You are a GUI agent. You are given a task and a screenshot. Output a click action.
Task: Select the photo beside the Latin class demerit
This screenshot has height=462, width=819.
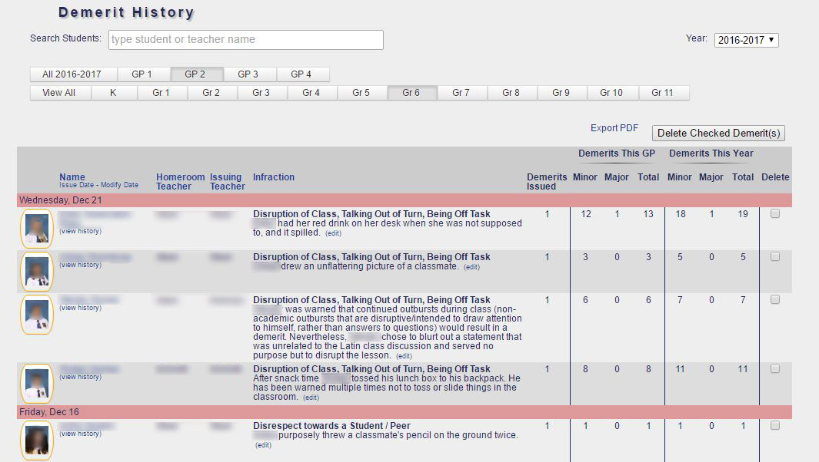click(x=37, y=314)
